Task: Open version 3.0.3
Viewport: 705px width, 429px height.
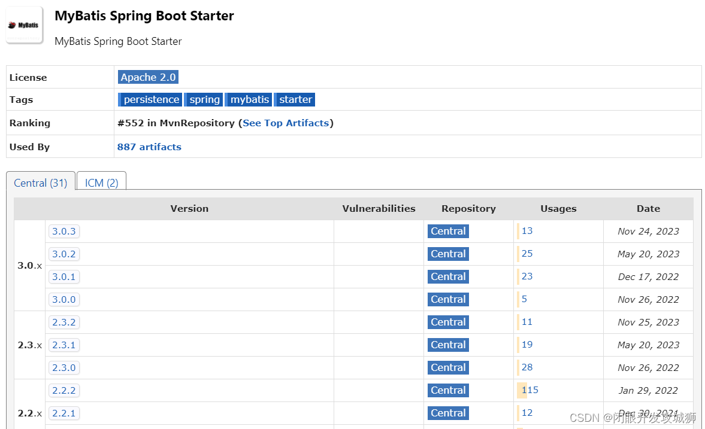Action: tap(64, 232)
